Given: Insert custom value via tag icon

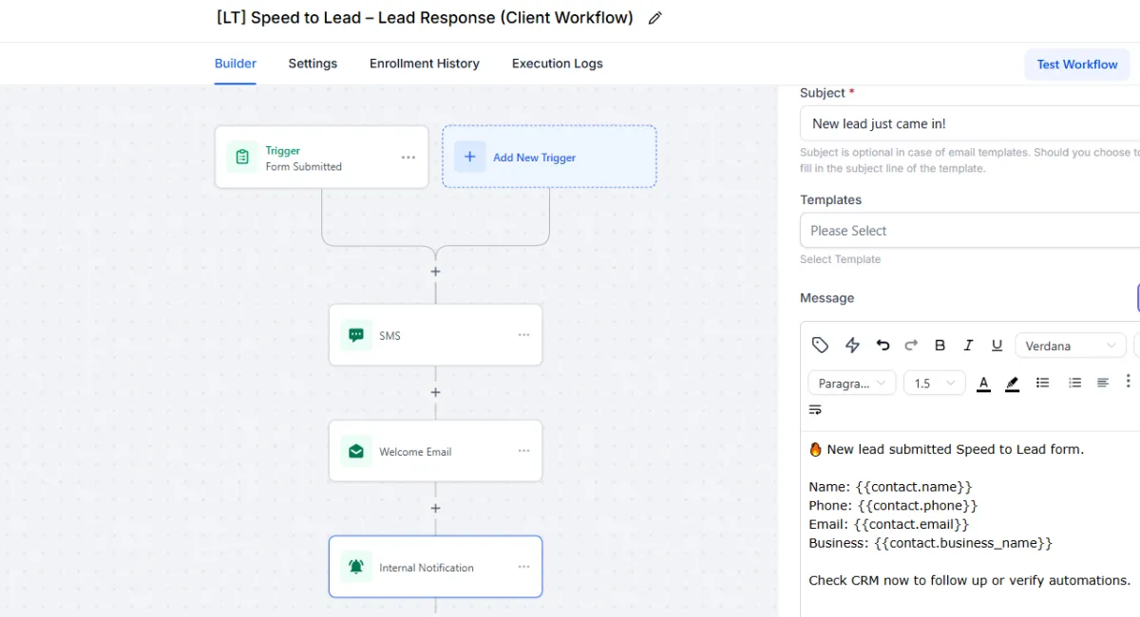Looking at the screenshot, I should (821, 346).
